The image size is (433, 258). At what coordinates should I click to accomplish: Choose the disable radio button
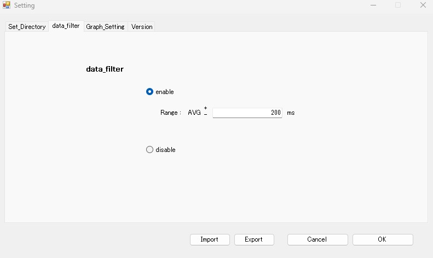tap(149, 150)
